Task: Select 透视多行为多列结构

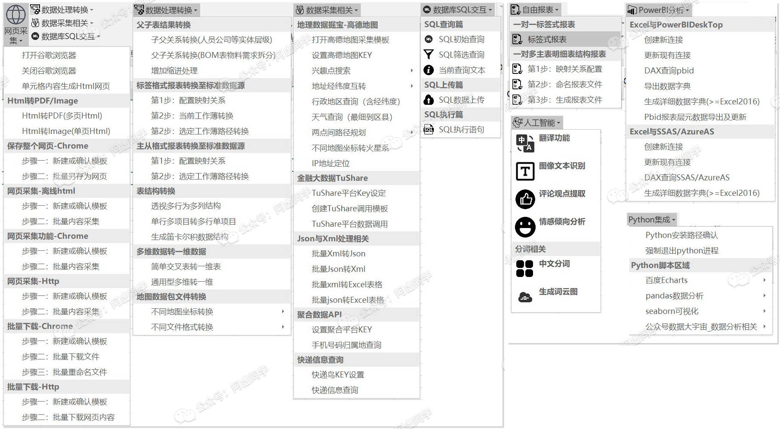Action: (x=212, y=206)
